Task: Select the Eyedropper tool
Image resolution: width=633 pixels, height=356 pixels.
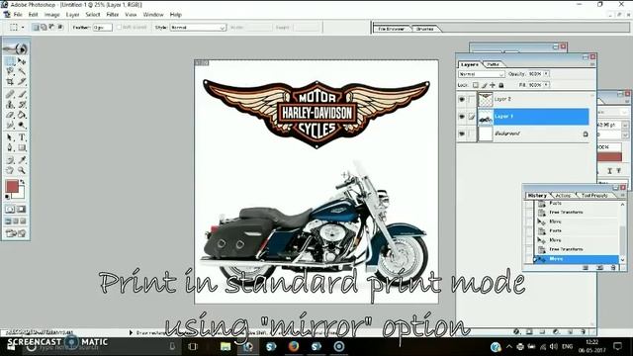Action: tap(22, 160)
